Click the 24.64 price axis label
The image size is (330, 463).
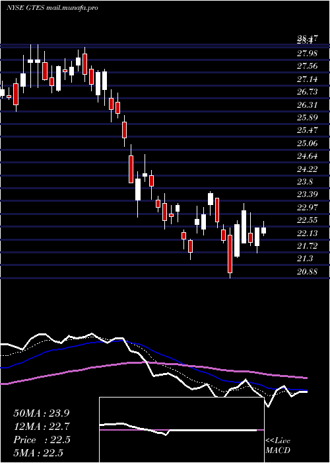[308, 157]
